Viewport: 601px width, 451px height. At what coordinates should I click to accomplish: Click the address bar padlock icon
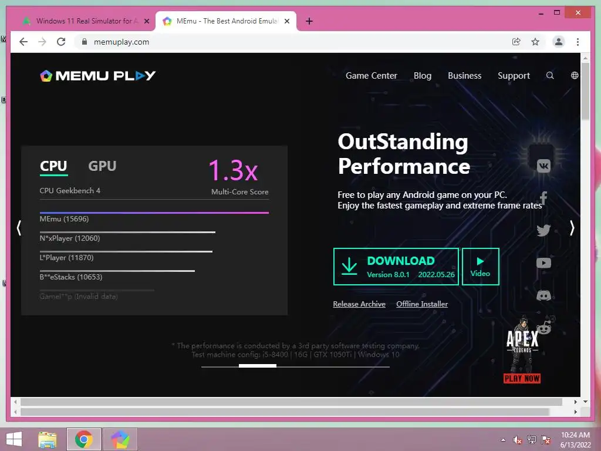(x=85, y=42)
